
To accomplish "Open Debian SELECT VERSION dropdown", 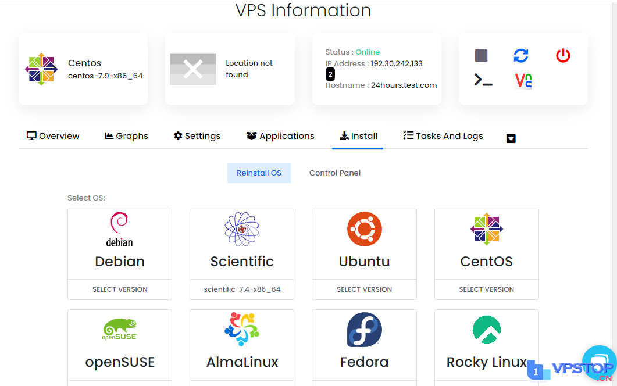I will coord(120,289).
